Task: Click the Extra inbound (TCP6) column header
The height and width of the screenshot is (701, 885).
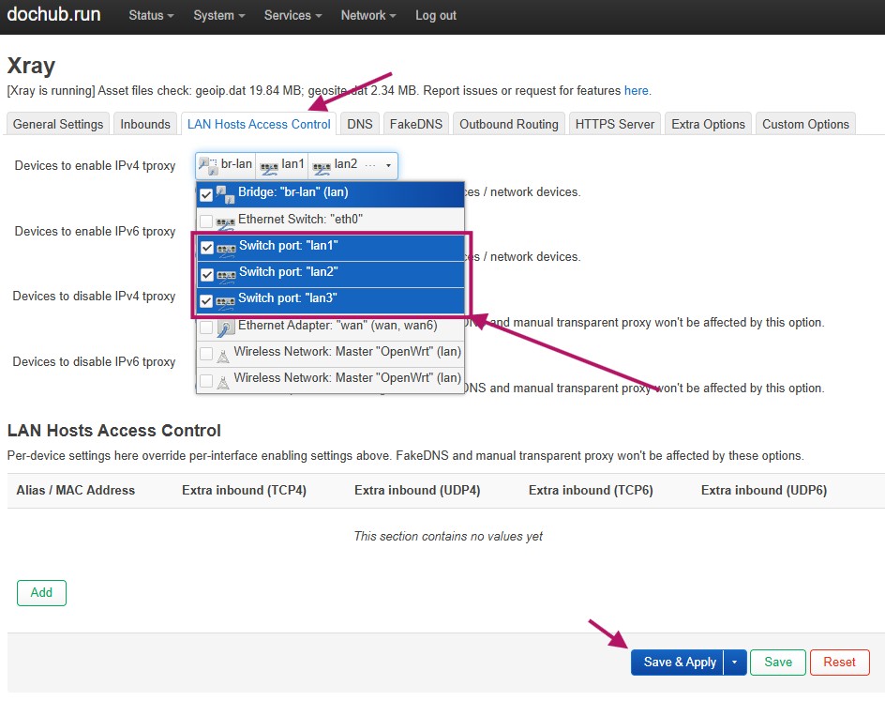Action: (591, 490)
